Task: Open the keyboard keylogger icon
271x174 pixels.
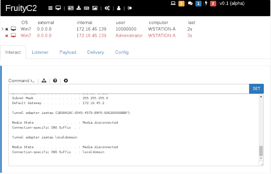Action: pyautogui.click(x=86, y=8)
